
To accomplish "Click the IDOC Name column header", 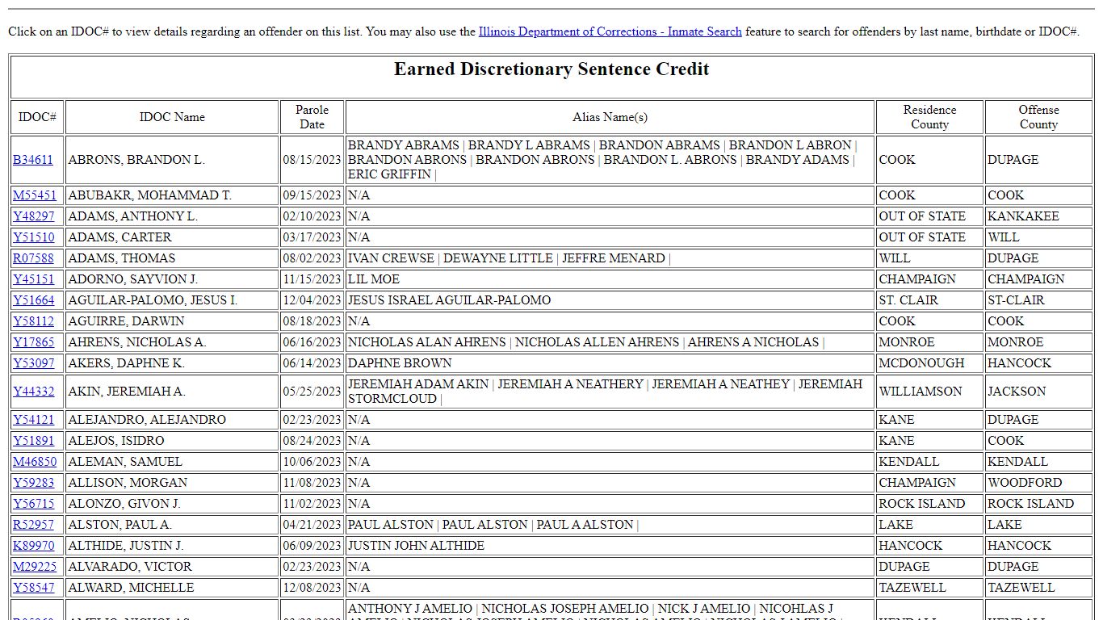I will pos(172,117).
